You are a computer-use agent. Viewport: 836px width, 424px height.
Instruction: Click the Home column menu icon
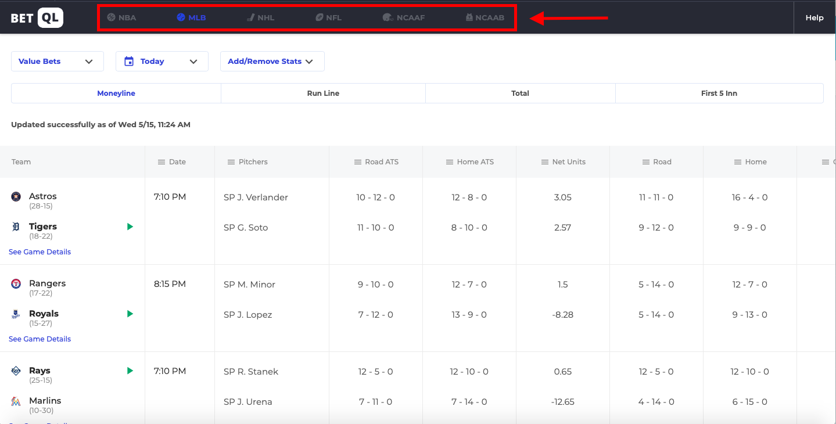click(x=738, y=162)
